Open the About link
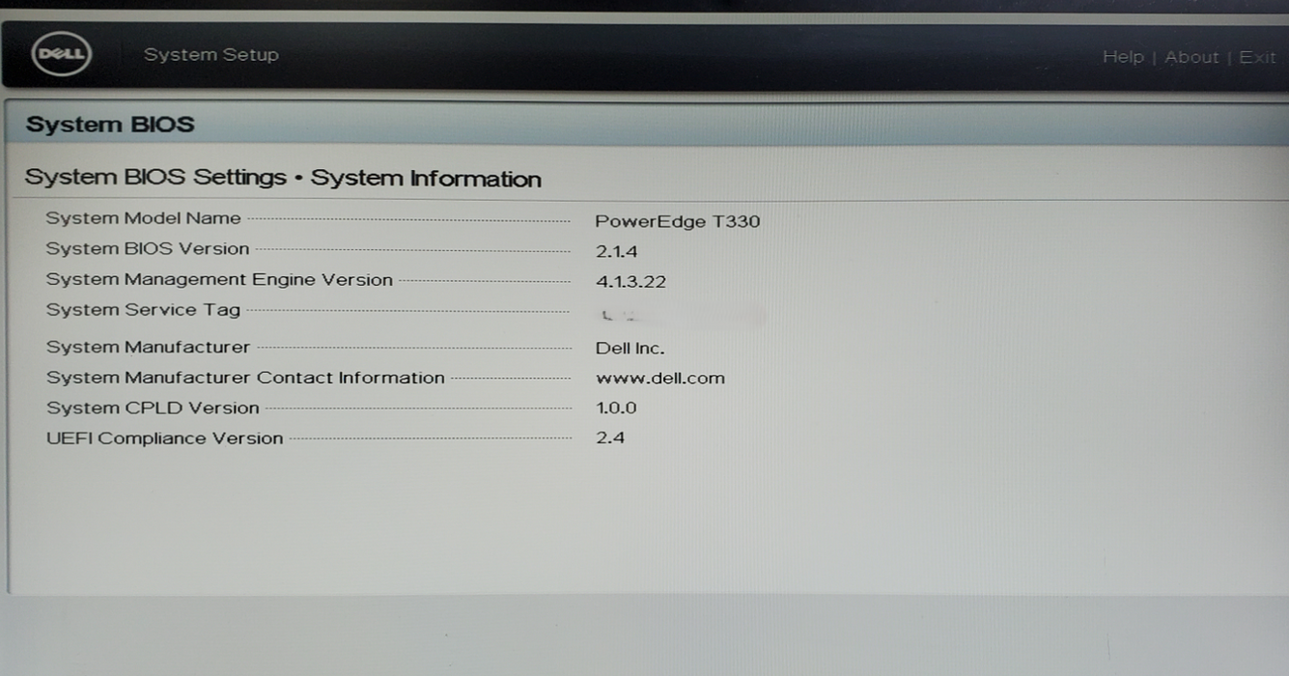 (x=1191, y=57)
